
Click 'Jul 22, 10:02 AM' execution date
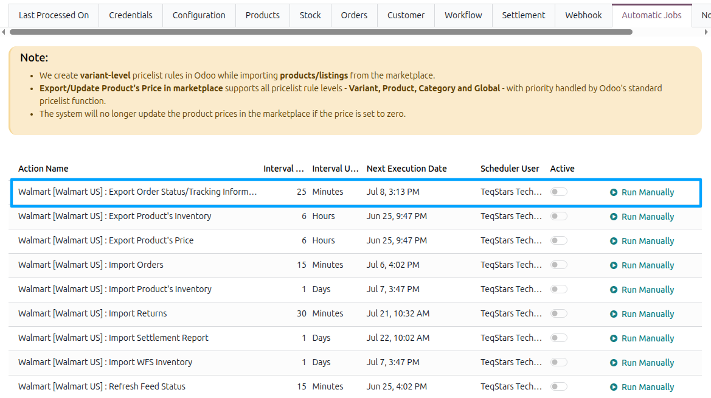tap(398, 338)
